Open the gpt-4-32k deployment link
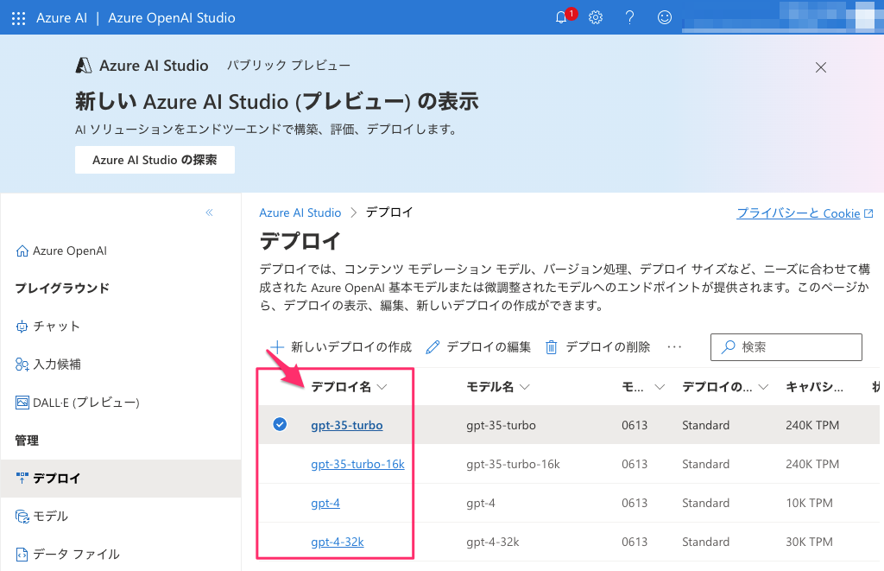The width and height of the screenshot is (884, 571). pyautogui.click(x=338, y=542)
